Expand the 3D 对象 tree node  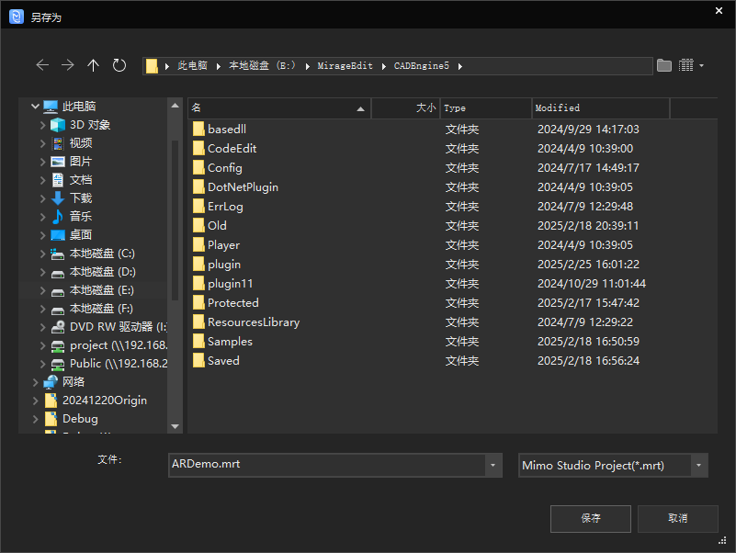coord(42,125)
